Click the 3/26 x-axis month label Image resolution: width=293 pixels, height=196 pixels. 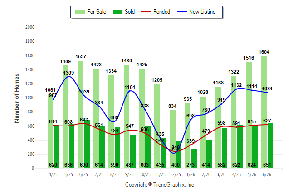point(221,174)
